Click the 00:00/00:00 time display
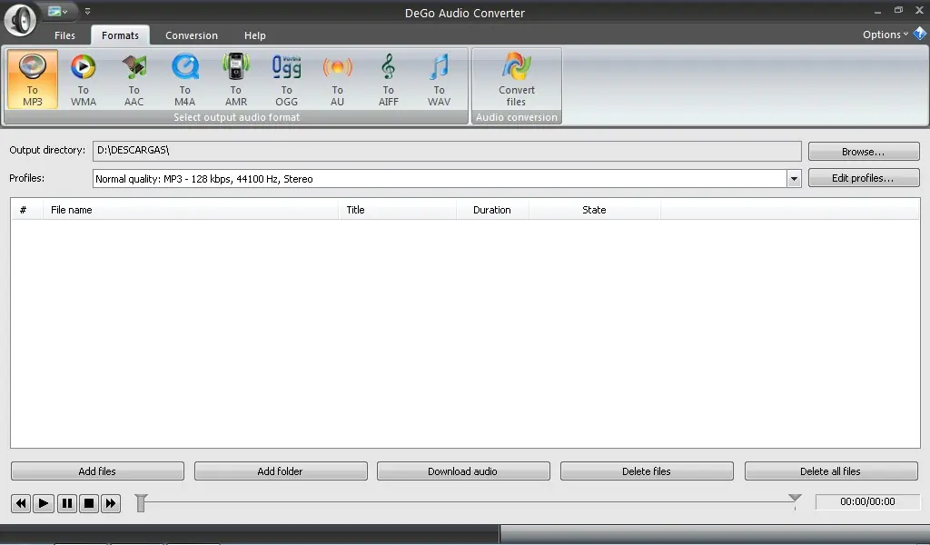The width and height of the screenshot is (930, 545). (x=867, y=501)
